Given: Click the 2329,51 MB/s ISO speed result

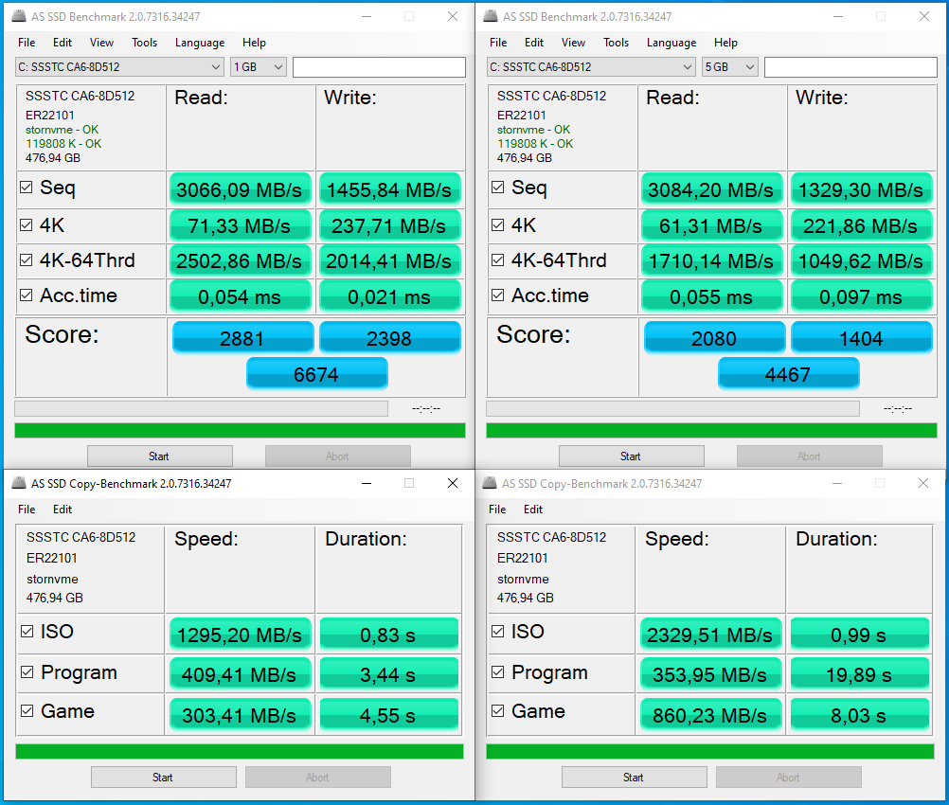Looking at the screenshot, I should pos(710,635).
